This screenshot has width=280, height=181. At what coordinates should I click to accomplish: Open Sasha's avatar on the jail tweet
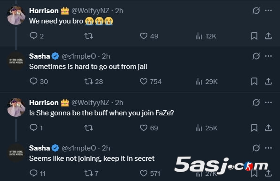16,61
